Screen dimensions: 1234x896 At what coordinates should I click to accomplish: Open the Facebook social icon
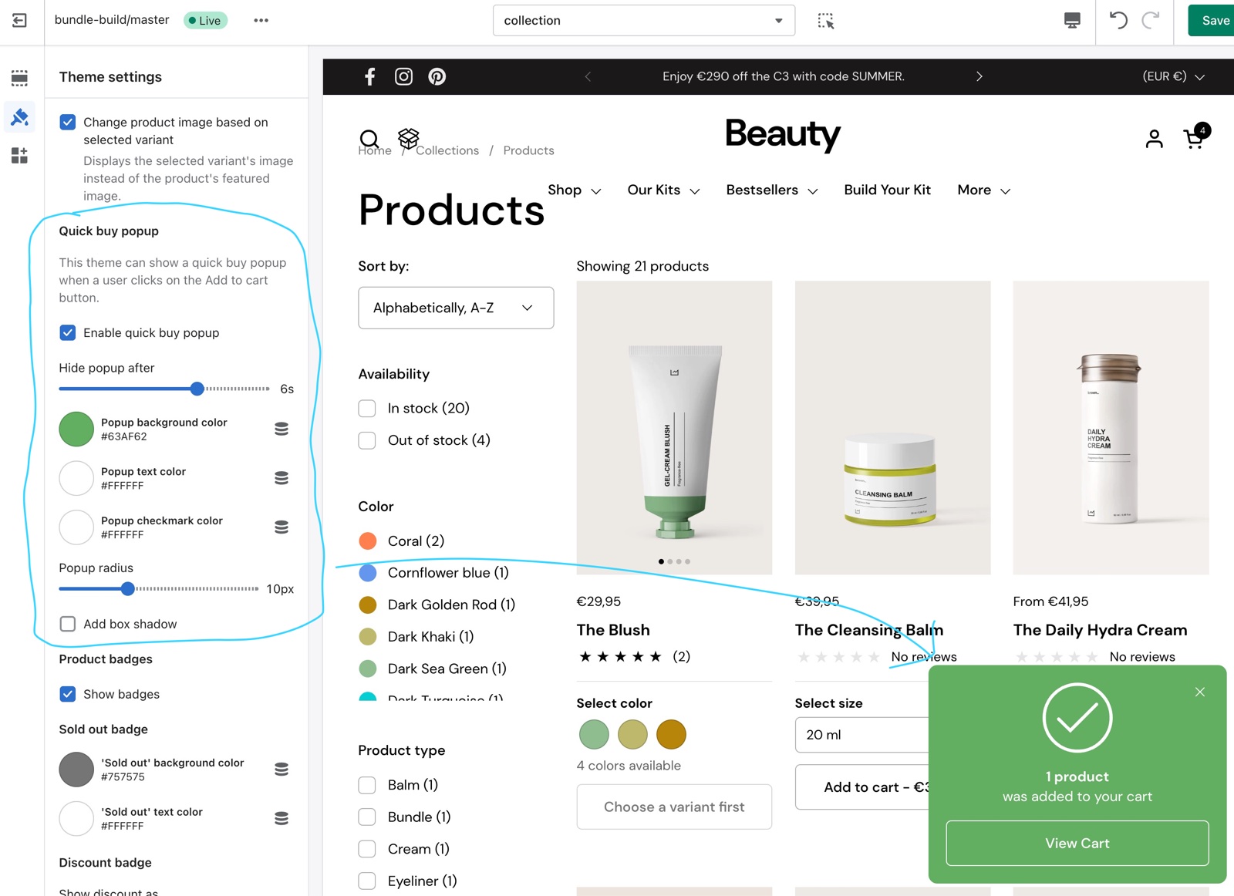pos(370,76)
